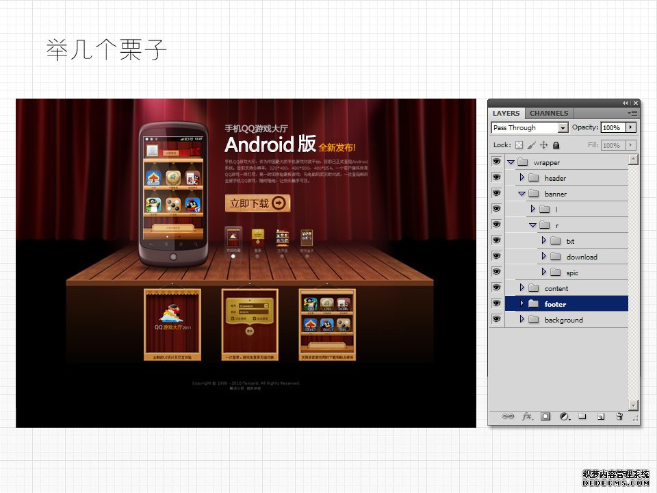Click the layers list scroll up arrow
Viewport: 657px width, 493px height.
click(633, 160)
